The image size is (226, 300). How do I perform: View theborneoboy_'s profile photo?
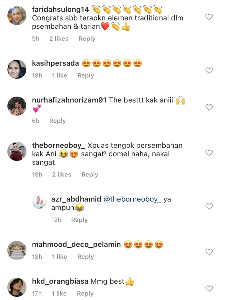pos(17,151)
